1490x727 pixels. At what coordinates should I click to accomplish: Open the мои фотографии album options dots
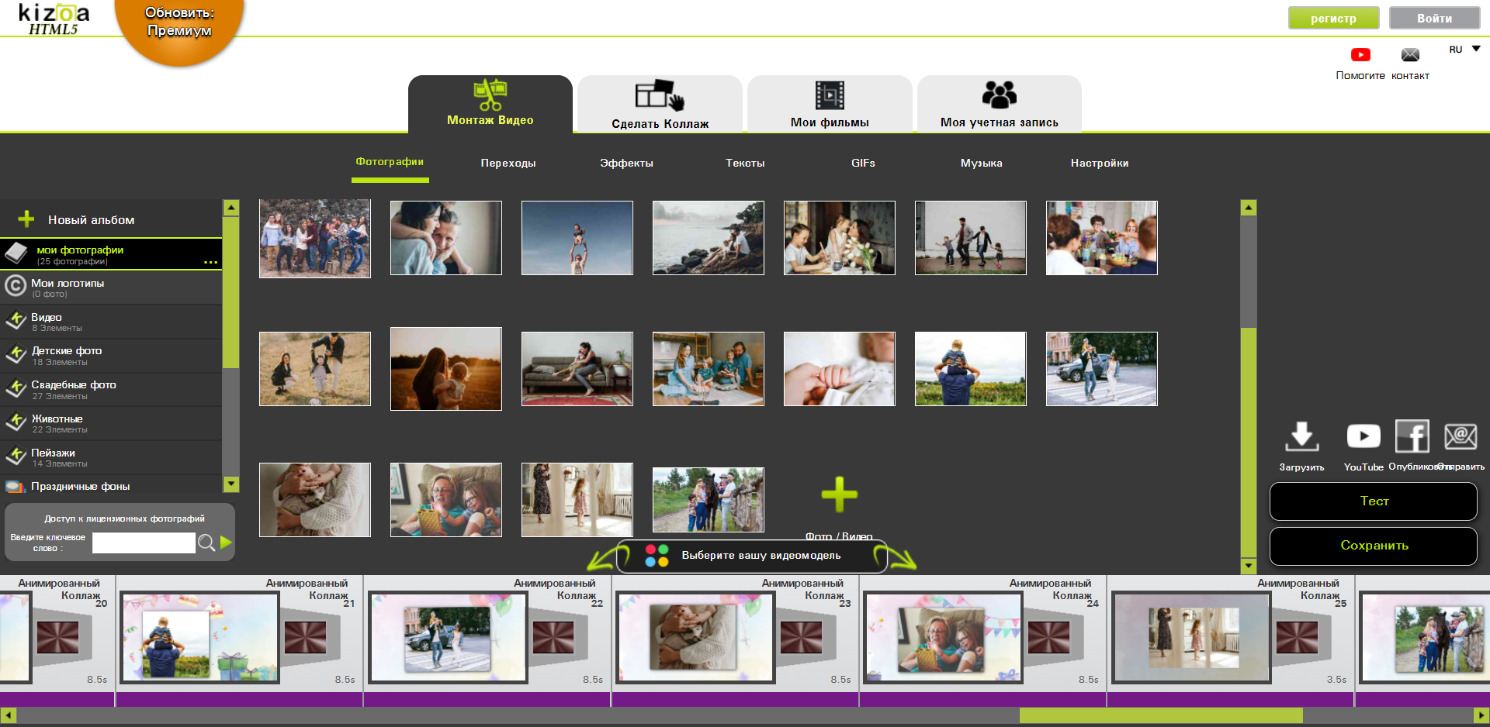[210, 263]
